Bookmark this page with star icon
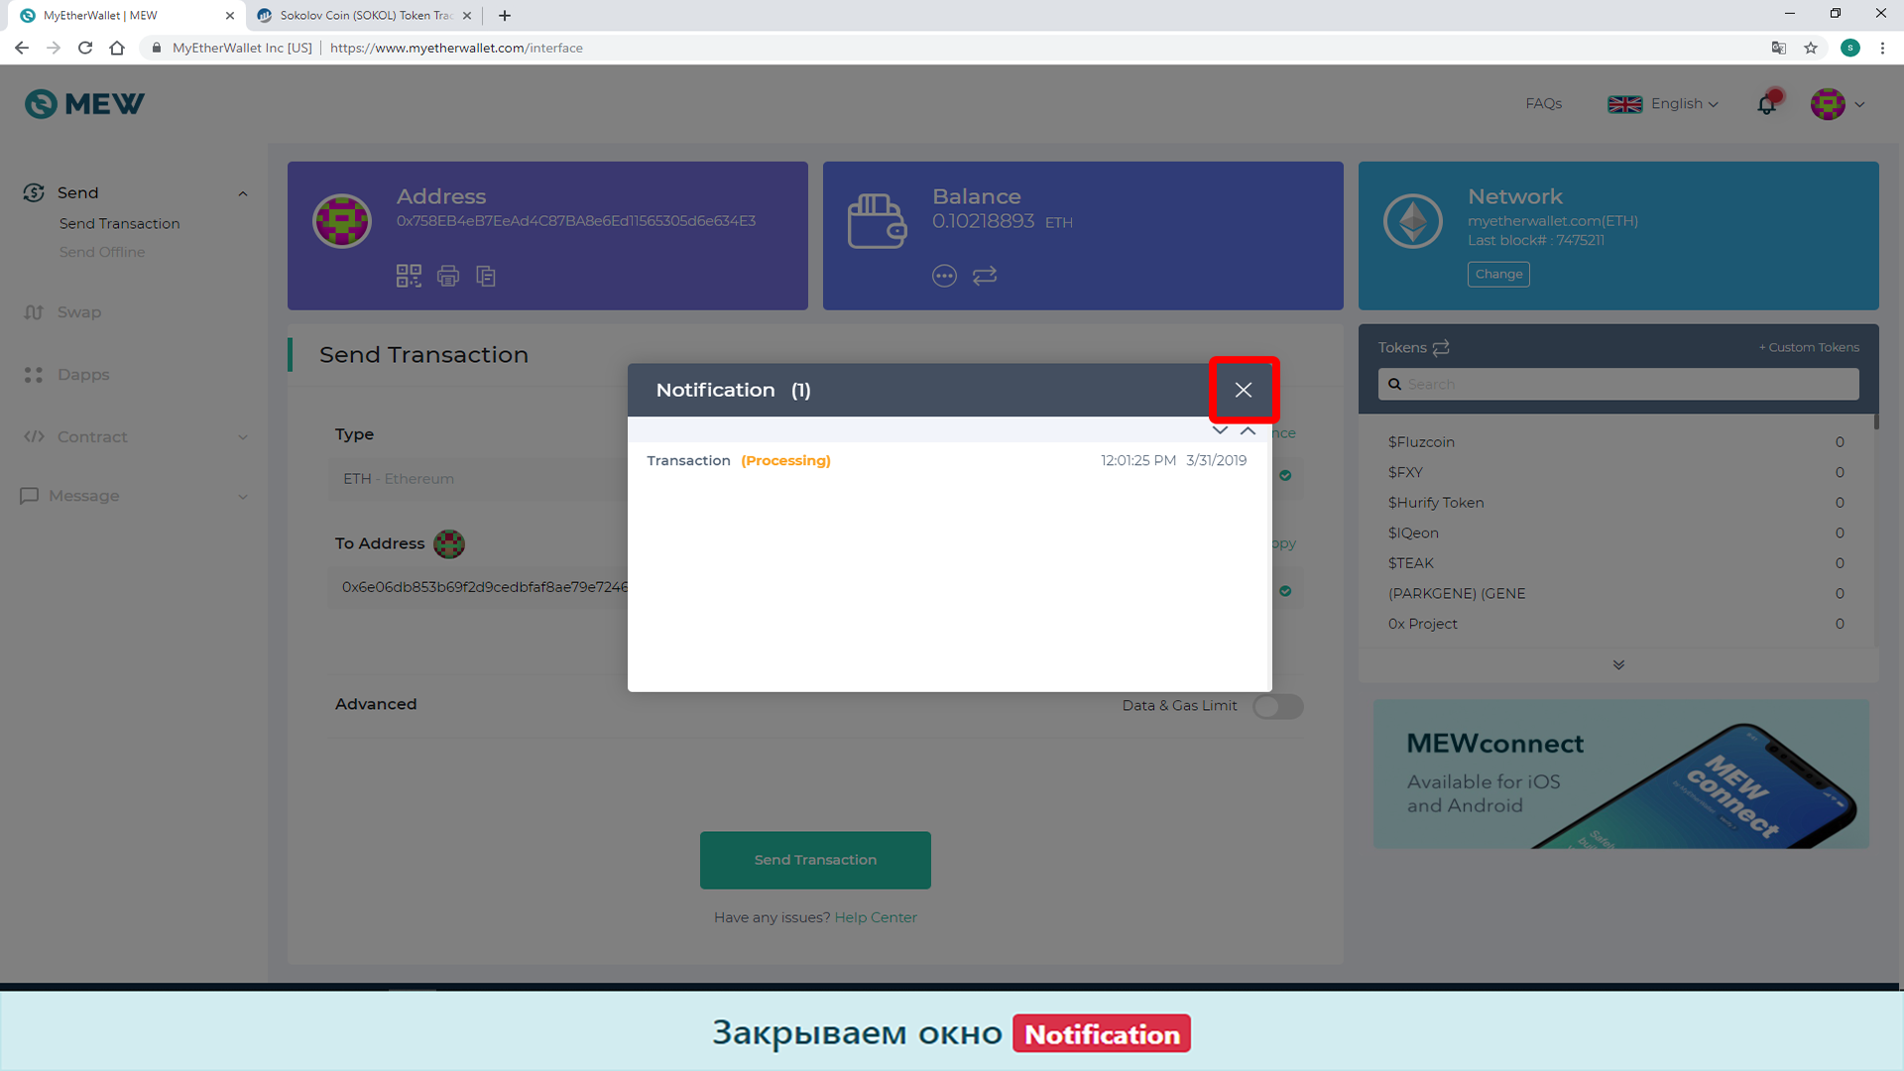The image size is (1904, 1071). (x=1811, y=48)
